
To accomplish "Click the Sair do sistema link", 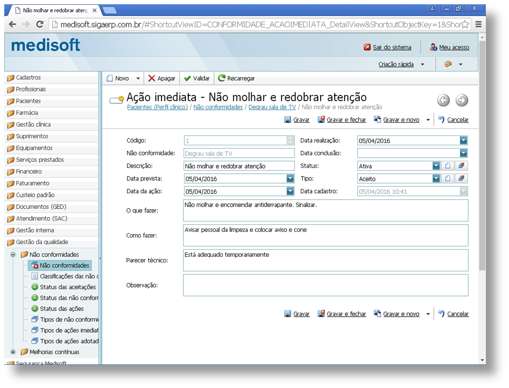I will (x=391, y=47).
